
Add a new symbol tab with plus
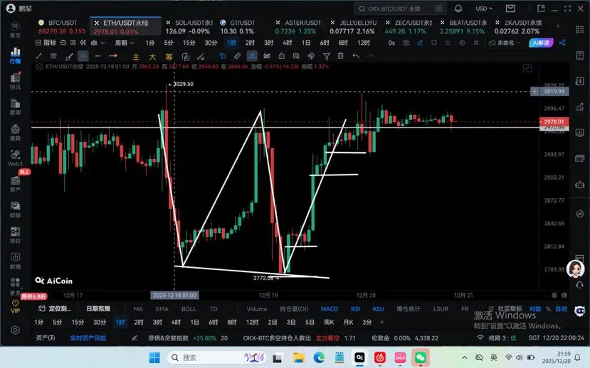point(558,26)
